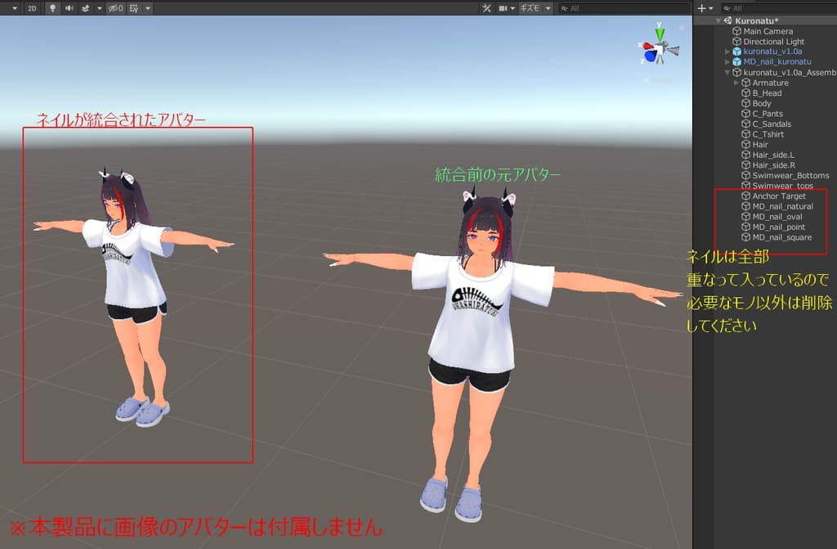Screen dimensions: 837x549
Task: Open the Gizmos dropdown arrow
Action: coord(548,8)
